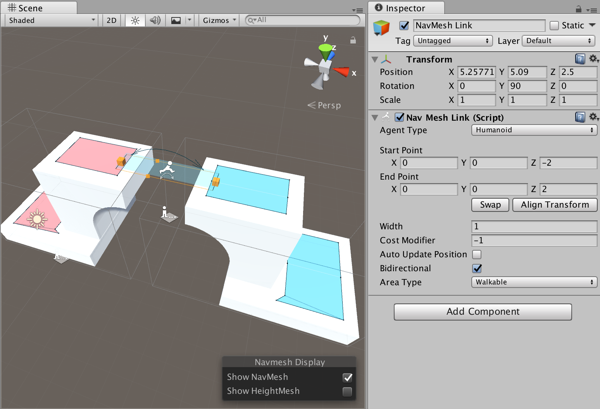Select the Inspector tab
This screenshot has height=409, width=600.
(405, 7)
